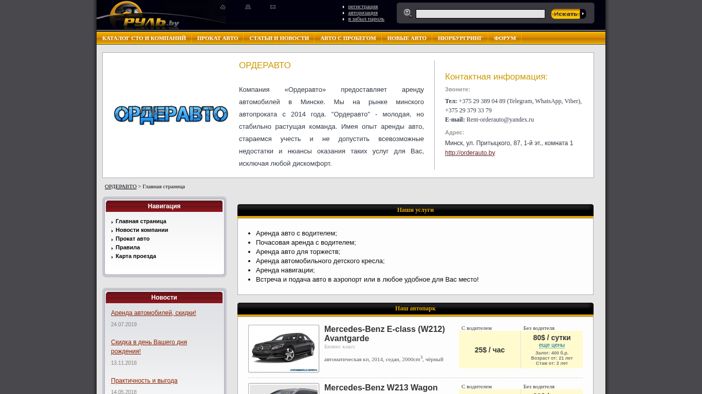702x394 pixels.
Task: Click the email address Rent-orderauto@yandex.ru
Action: tap(500, 120)
